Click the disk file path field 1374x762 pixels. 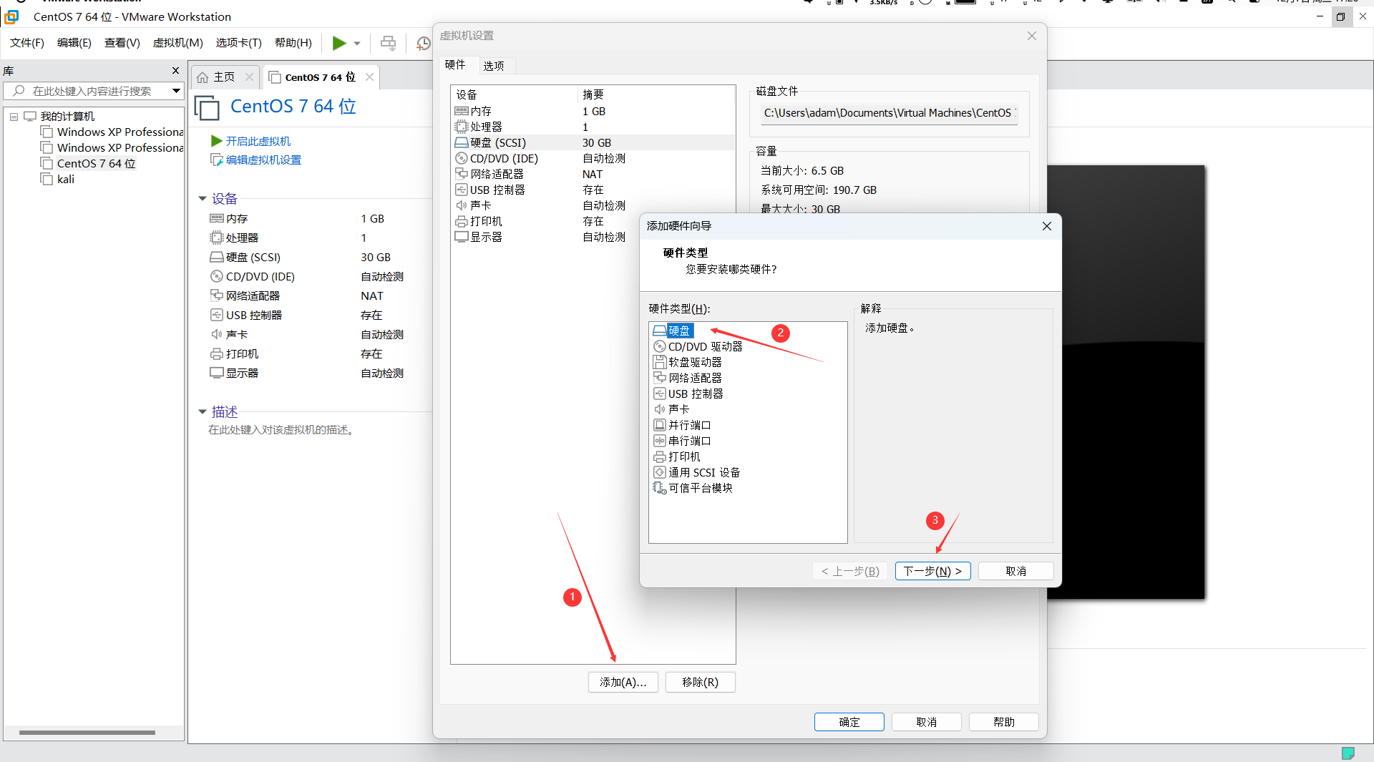click(x=890, y=113)
